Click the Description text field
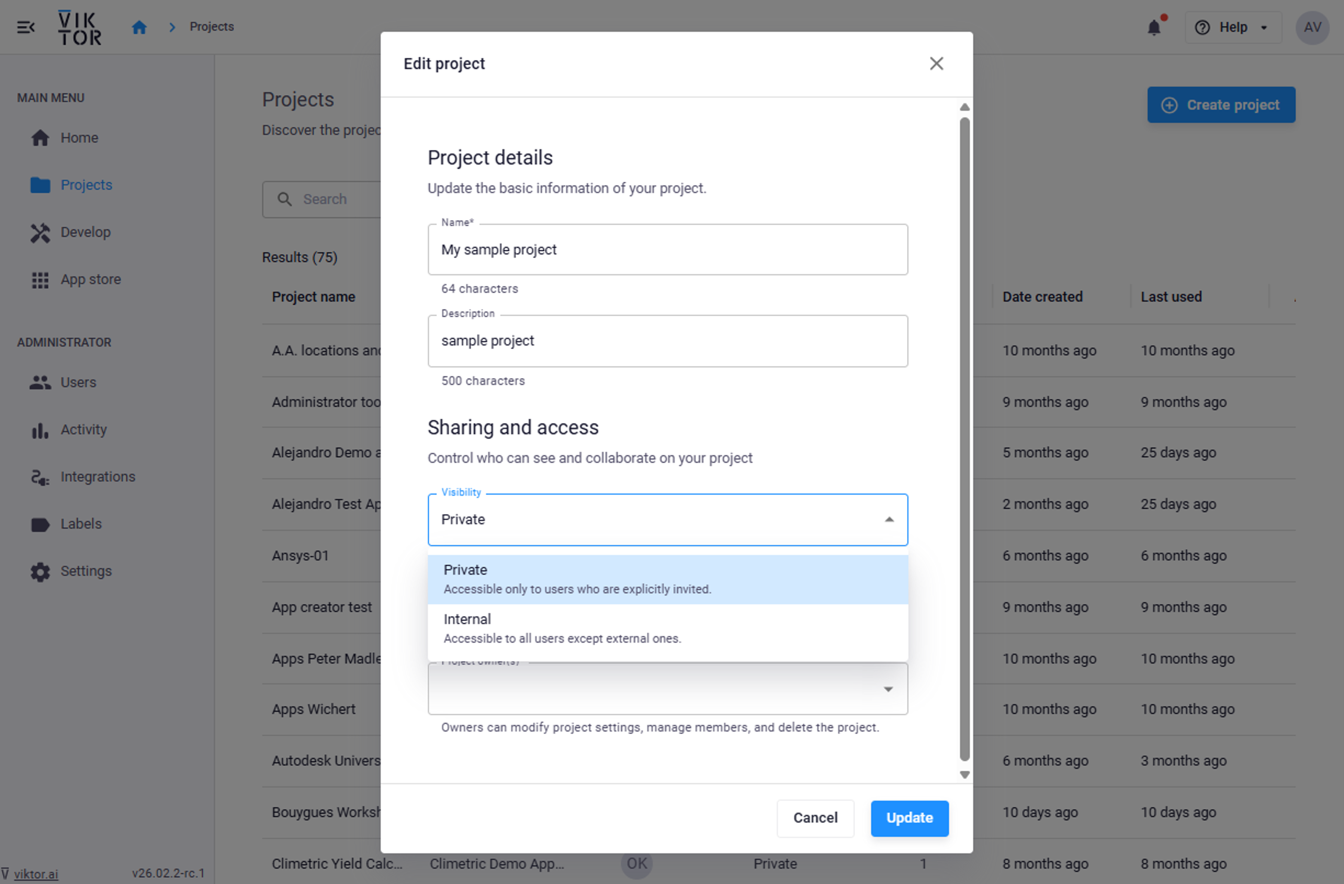The image size is (1344, 884). point(667,341)
